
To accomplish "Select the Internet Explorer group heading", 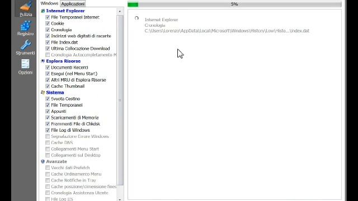I will point(65,11).
